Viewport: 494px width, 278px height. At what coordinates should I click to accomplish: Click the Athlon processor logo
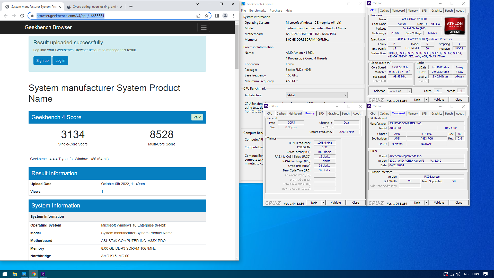(x=455, y=26)
